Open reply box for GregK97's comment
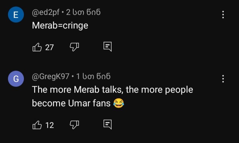 (108, 125)
